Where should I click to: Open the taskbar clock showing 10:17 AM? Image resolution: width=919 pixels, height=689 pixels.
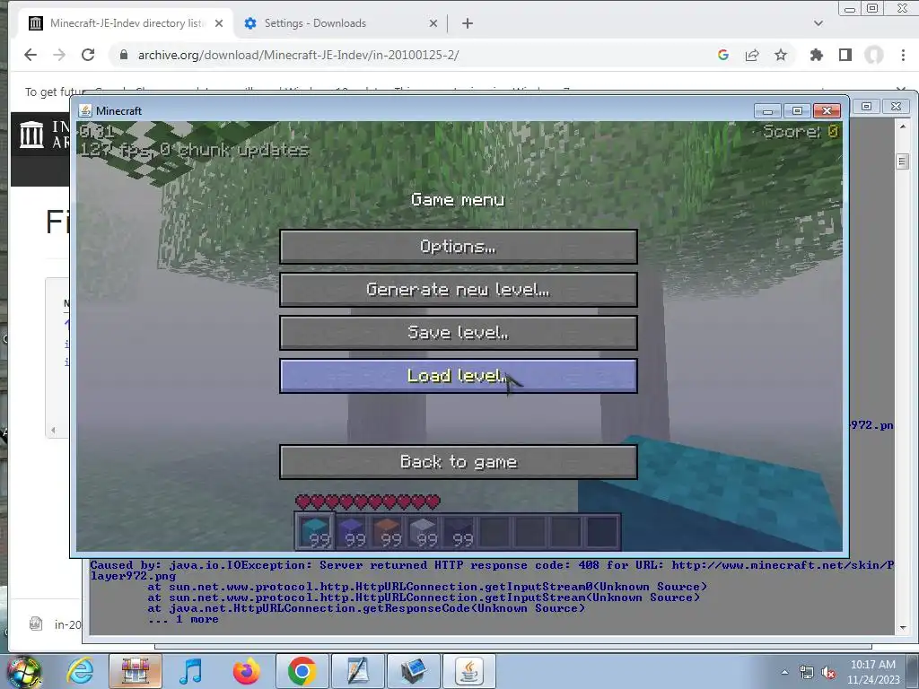pyautogui.click(x=872, y=672)
